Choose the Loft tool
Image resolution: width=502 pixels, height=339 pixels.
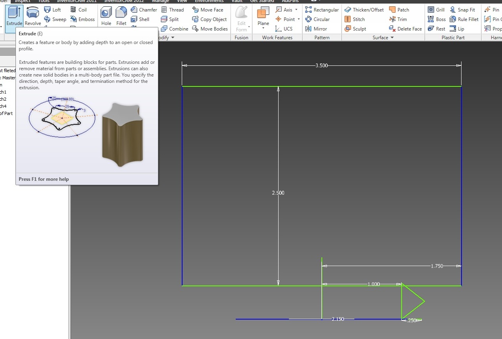52,10
